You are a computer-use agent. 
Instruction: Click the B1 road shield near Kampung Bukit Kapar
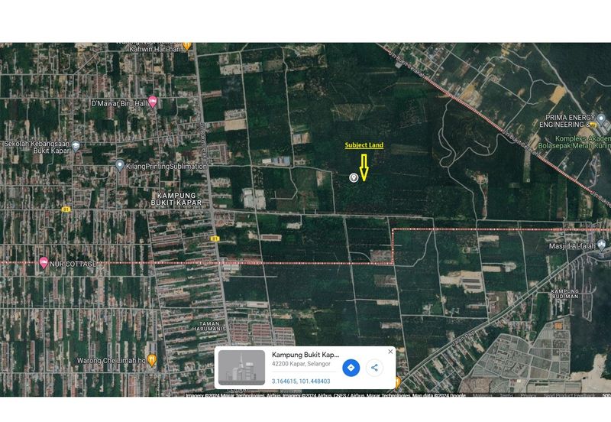click(x=66, y=209)
